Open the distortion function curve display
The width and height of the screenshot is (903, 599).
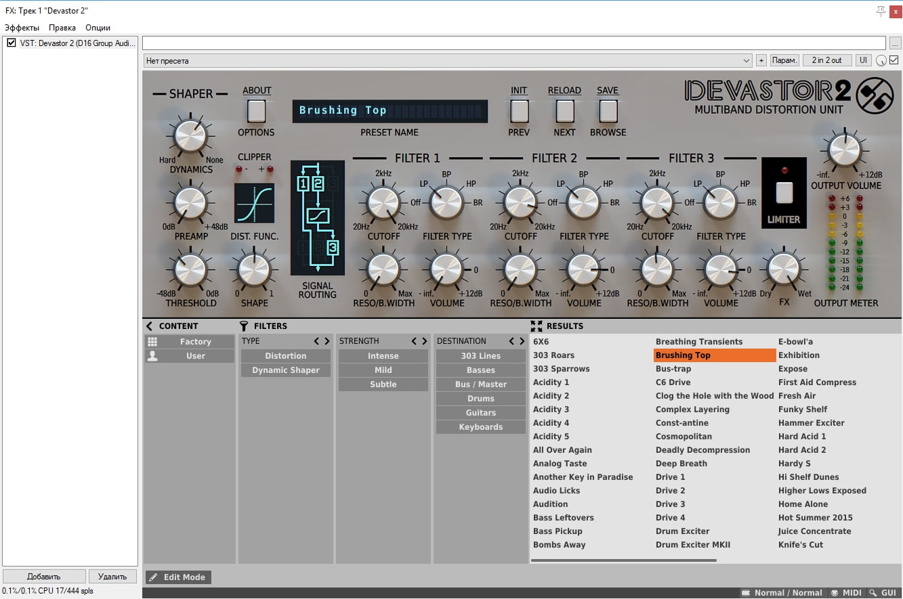[255, 203]
